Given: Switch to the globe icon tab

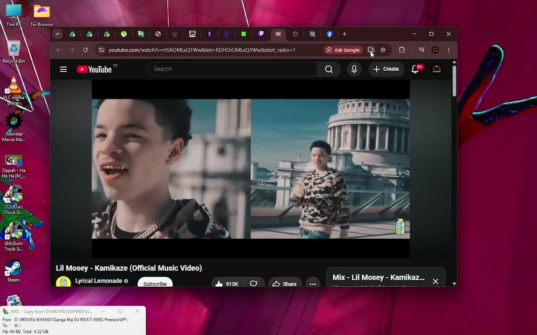Looking at the screenshot, I should [x=158, y=34].
